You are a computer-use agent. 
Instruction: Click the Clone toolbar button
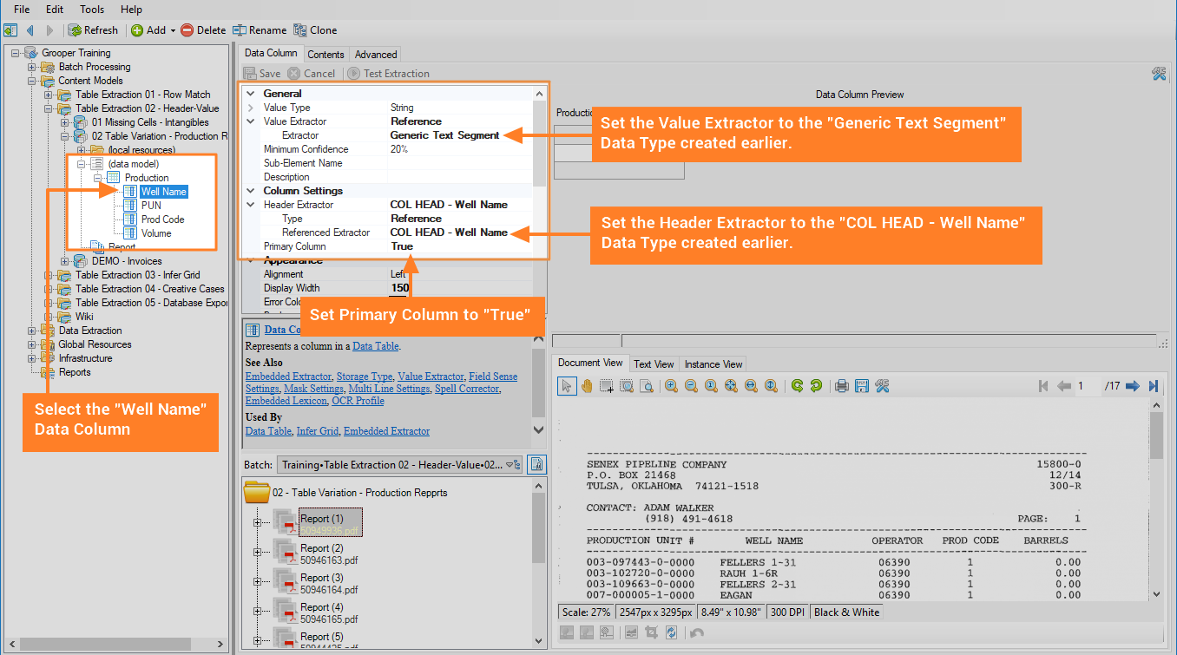click(x=315, y=30)
